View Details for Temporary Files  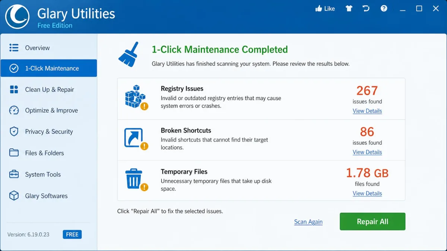[x=367, y=193]
